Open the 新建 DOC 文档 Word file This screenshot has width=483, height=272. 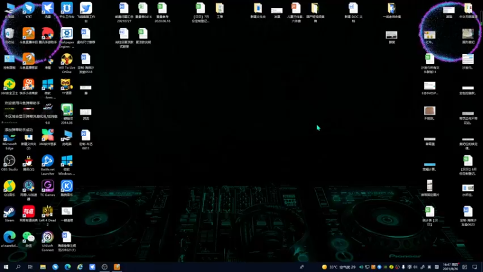pyautogui.click(x=353, y=11)
